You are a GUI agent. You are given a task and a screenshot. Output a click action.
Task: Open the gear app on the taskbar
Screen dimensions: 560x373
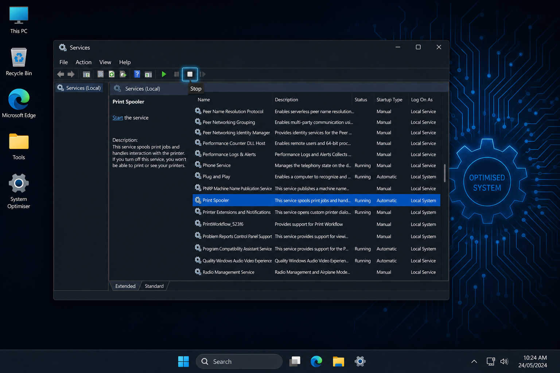tap(360, 361)
